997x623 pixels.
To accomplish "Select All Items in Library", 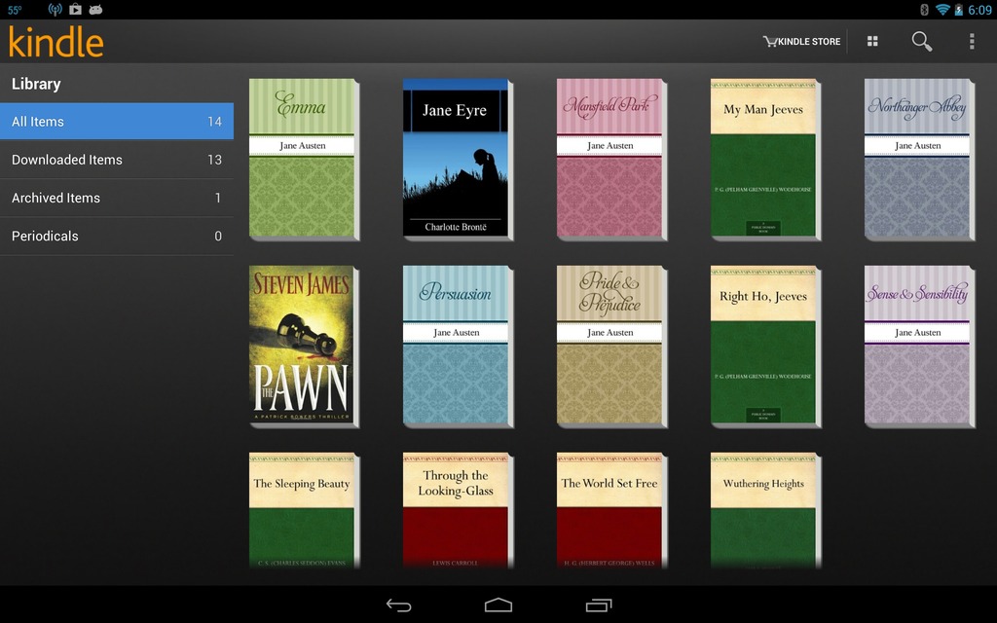I will (117, 122).
